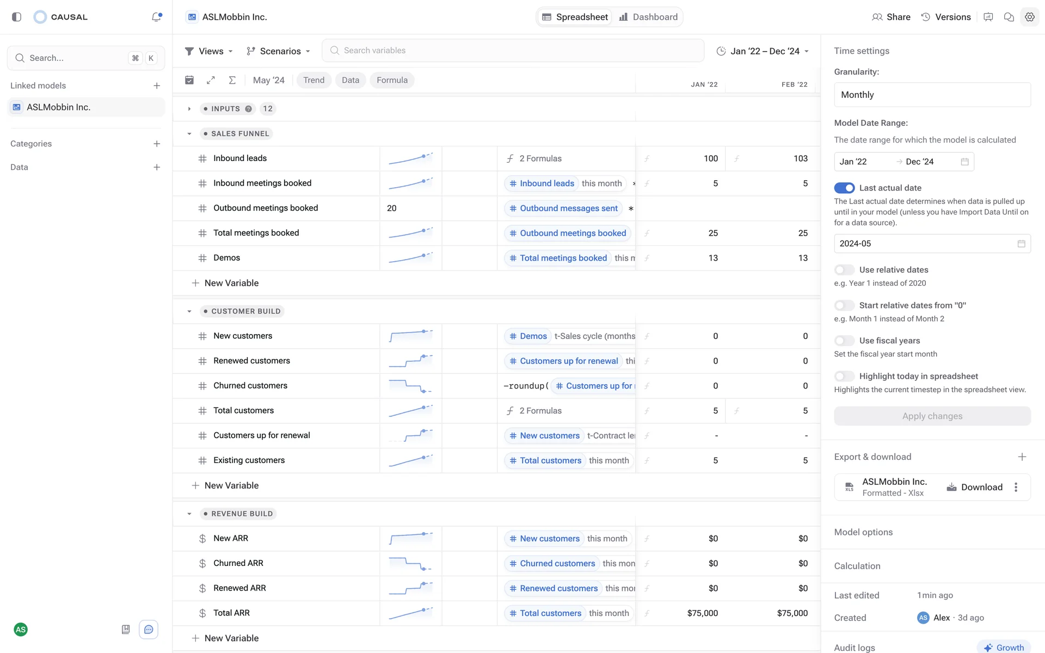This screenshot has height=653, width=1045.
Task: Add a new linked model with plus
Action: point(157,85)
